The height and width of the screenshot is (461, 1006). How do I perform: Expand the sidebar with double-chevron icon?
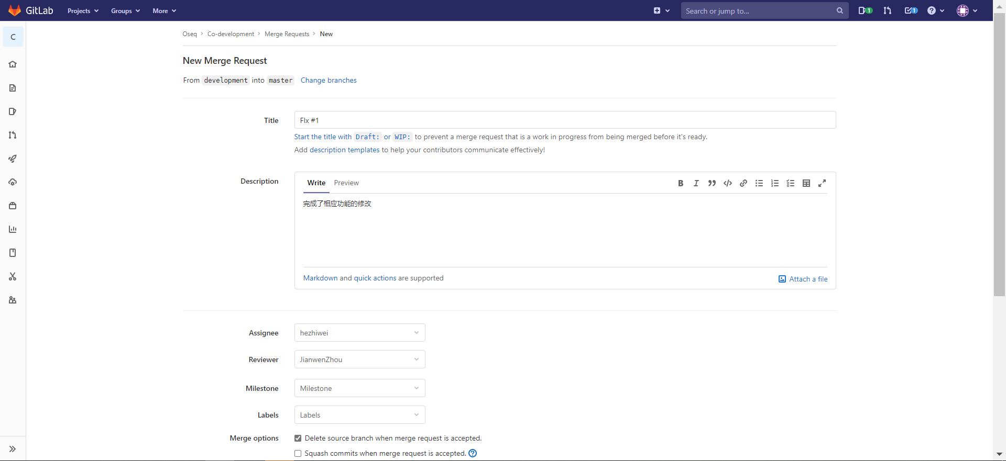click(13, 449)
